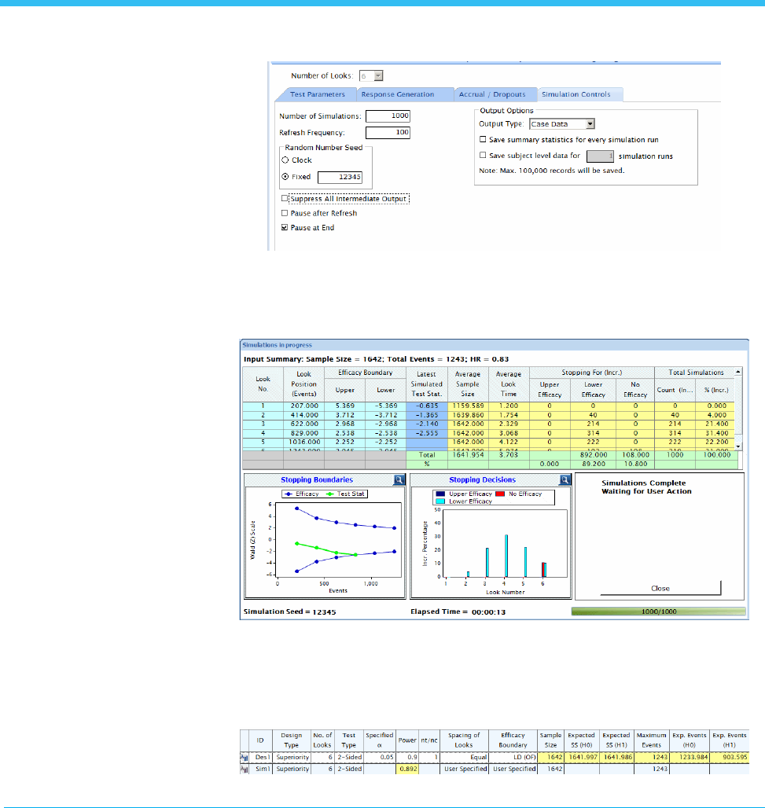
Task: Click the look table scroll down arrow
Action: (x=738, y=446)
